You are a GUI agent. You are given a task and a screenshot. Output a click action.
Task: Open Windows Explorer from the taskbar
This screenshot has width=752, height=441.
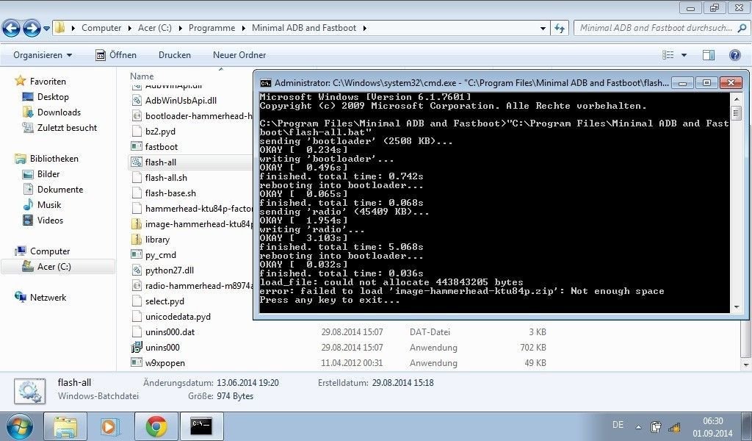point(65,426)
